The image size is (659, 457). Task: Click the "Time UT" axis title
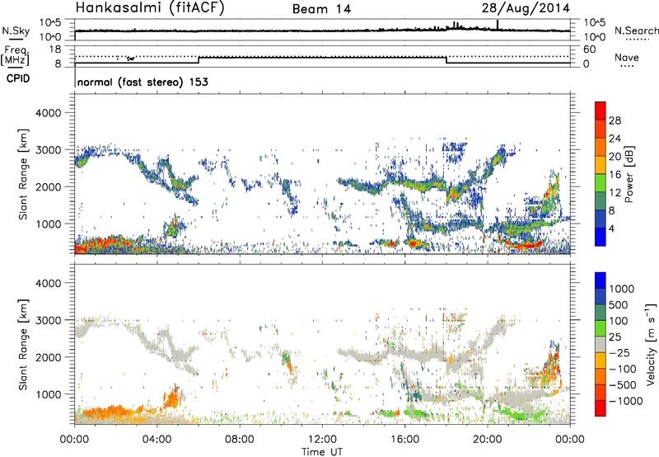pos(322,451)
